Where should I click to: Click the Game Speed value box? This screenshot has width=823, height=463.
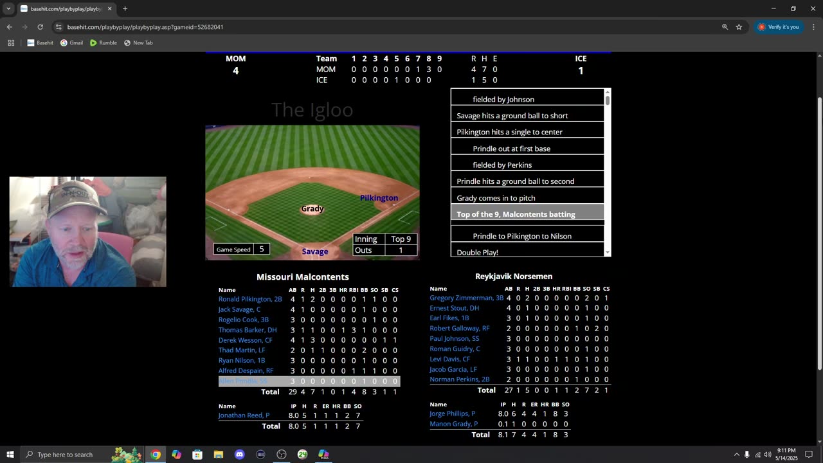[x=262, y=250]
